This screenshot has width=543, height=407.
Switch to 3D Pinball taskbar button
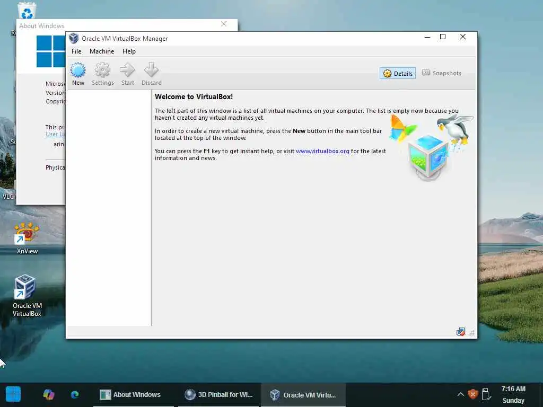tap(218, 394)
